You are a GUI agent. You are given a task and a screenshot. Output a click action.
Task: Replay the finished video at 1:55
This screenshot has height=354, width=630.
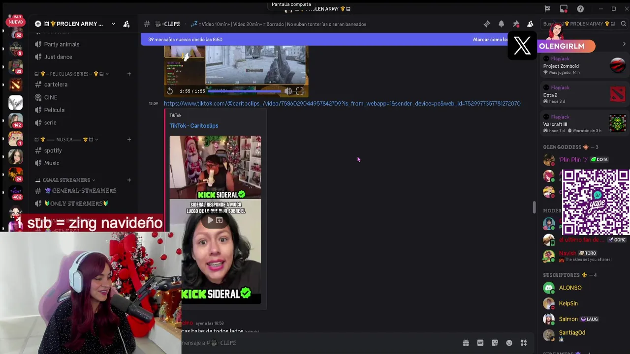click(x=170, y=91)
